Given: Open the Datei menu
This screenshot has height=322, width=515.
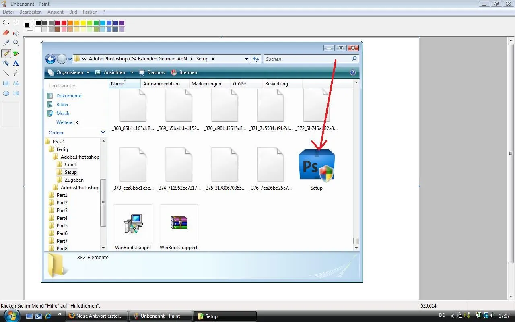Looking at the screenshot, I should (x=8, y=12).
